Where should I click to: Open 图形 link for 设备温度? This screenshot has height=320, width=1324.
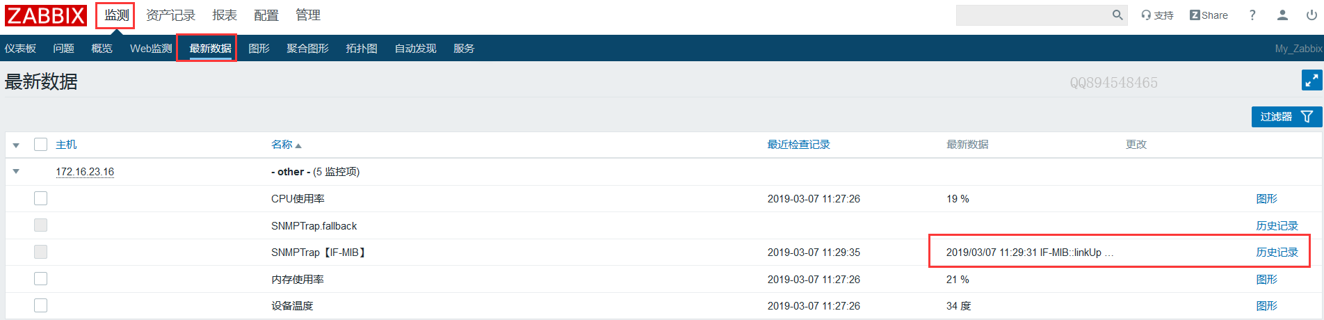(x=1266, y=306)
